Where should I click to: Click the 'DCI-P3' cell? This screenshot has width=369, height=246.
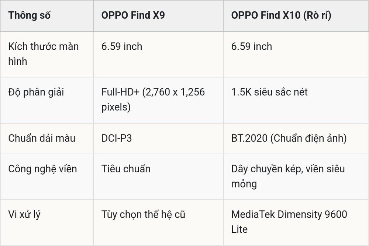[117, 138]
